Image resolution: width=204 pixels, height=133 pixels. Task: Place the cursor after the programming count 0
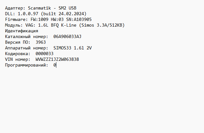click(56, 65)
